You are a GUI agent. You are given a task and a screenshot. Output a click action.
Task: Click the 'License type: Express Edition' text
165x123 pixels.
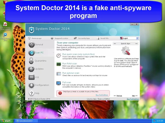coord(98,99)
